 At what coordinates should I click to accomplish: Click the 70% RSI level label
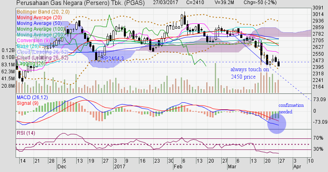point(318,138)
